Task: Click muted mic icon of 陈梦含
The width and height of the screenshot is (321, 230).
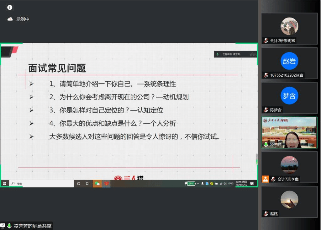Action: 266,110
